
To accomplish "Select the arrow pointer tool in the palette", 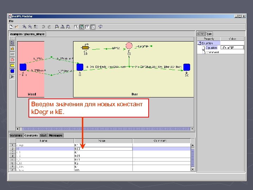I will pos(12,43).
